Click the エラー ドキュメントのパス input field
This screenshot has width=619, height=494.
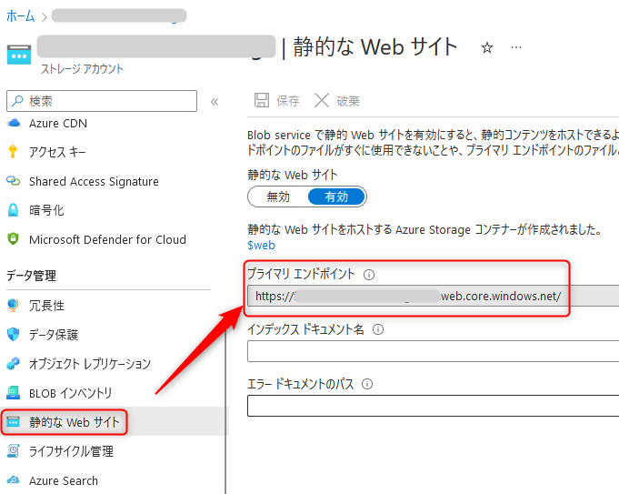pyautogui.click(x=433, y=406)
